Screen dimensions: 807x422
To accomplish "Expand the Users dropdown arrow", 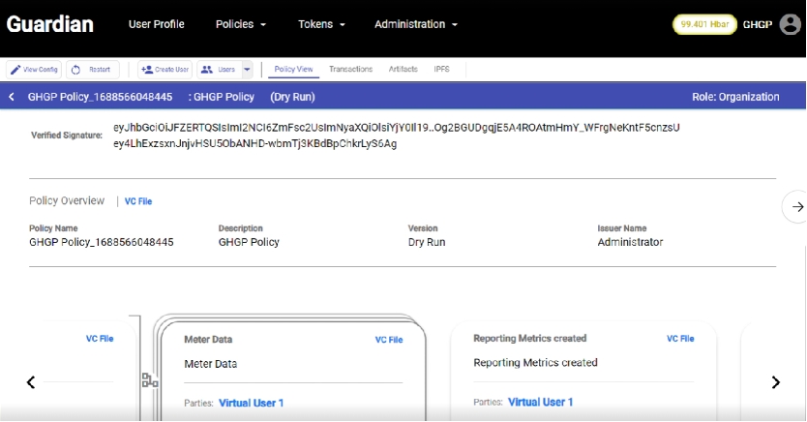I will coord(247,70).
